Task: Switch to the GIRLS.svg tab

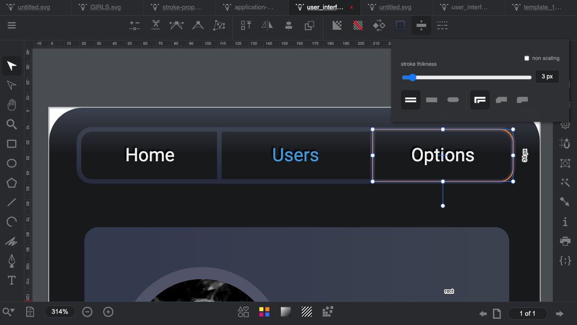Action: [106, 7]
